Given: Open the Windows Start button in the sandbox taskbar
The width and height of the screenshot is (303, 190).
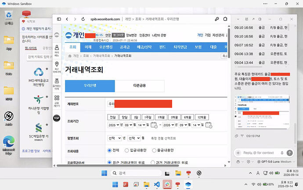Looking at the screenshot, I should tap(104, 173).
